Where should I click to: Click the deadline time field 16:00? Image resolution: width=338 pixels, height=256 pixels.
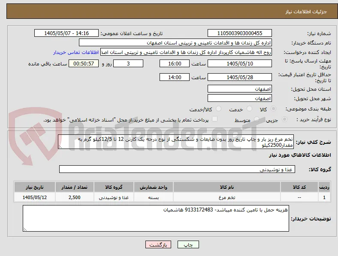[175, 63]
